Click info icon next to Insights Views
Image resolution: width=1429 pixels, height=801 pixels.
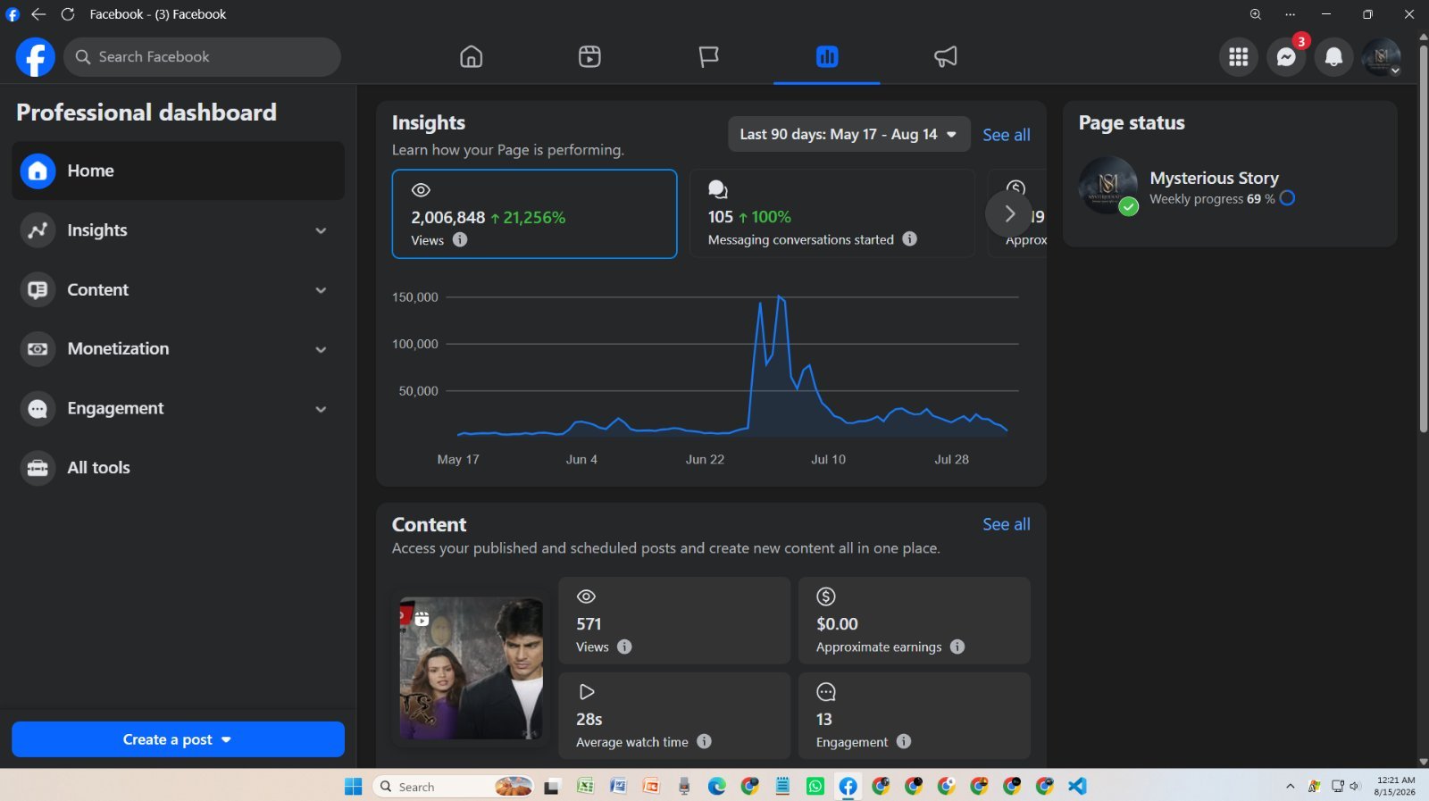pyautogui.click(x=460, y=239)
